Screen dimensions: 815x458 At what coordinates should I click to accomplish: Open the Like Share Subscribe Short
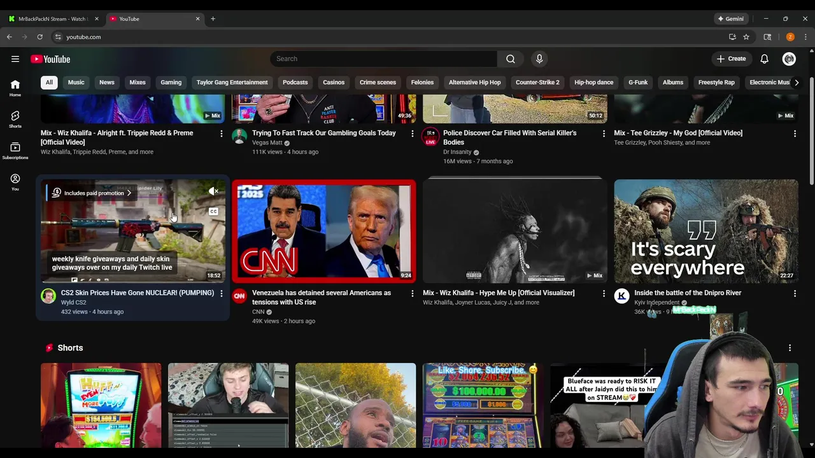(x=483, y=405)
